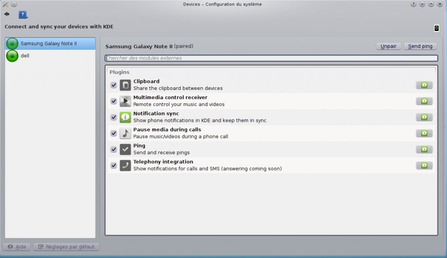Toggle the Ping plugin checkbox
This screenshot has height=258, width=447.
coord(114,149)
